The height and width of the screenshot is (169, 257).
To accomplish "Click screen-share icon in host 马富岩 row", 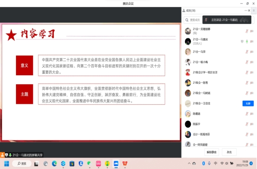I will (x=242, y=42).
